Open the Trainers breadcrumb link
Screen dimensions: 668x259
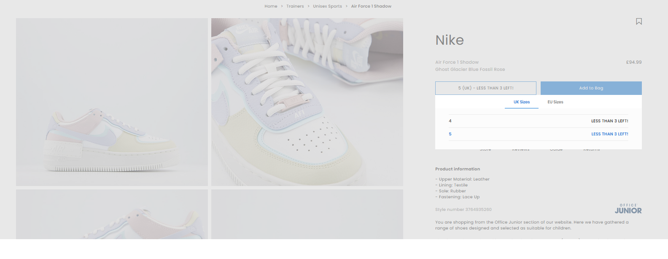pos(295,6)
